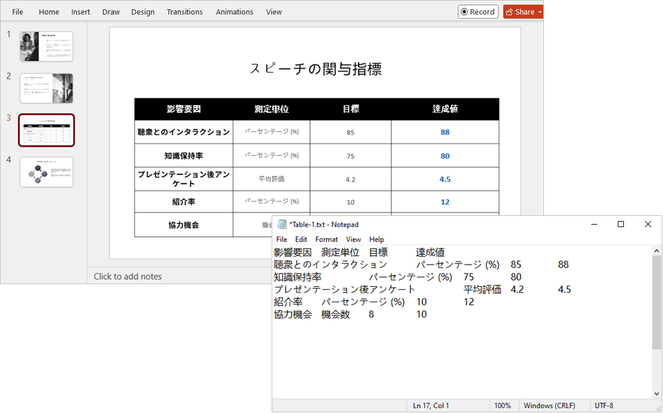The width and height of the screenshot is (663, 413).
Task: Open the Insert ribbon tab
Action: (80, 12)
